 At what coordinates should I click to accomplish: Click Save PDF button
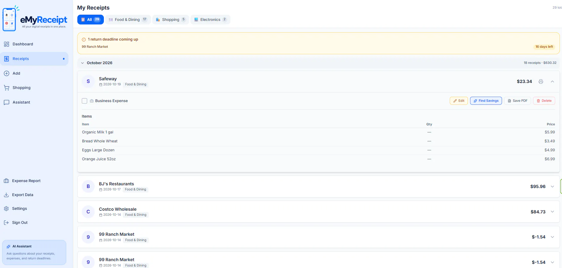click(x=518, y=101)
